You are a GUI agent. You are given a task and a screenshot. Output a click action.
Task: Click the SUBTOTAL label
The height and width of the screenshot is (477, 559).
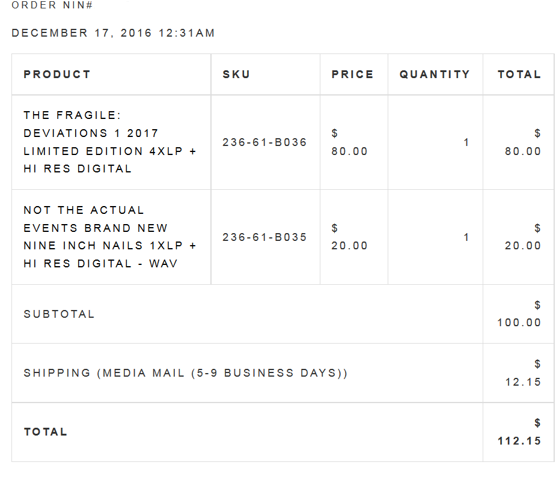pos(59,314)
